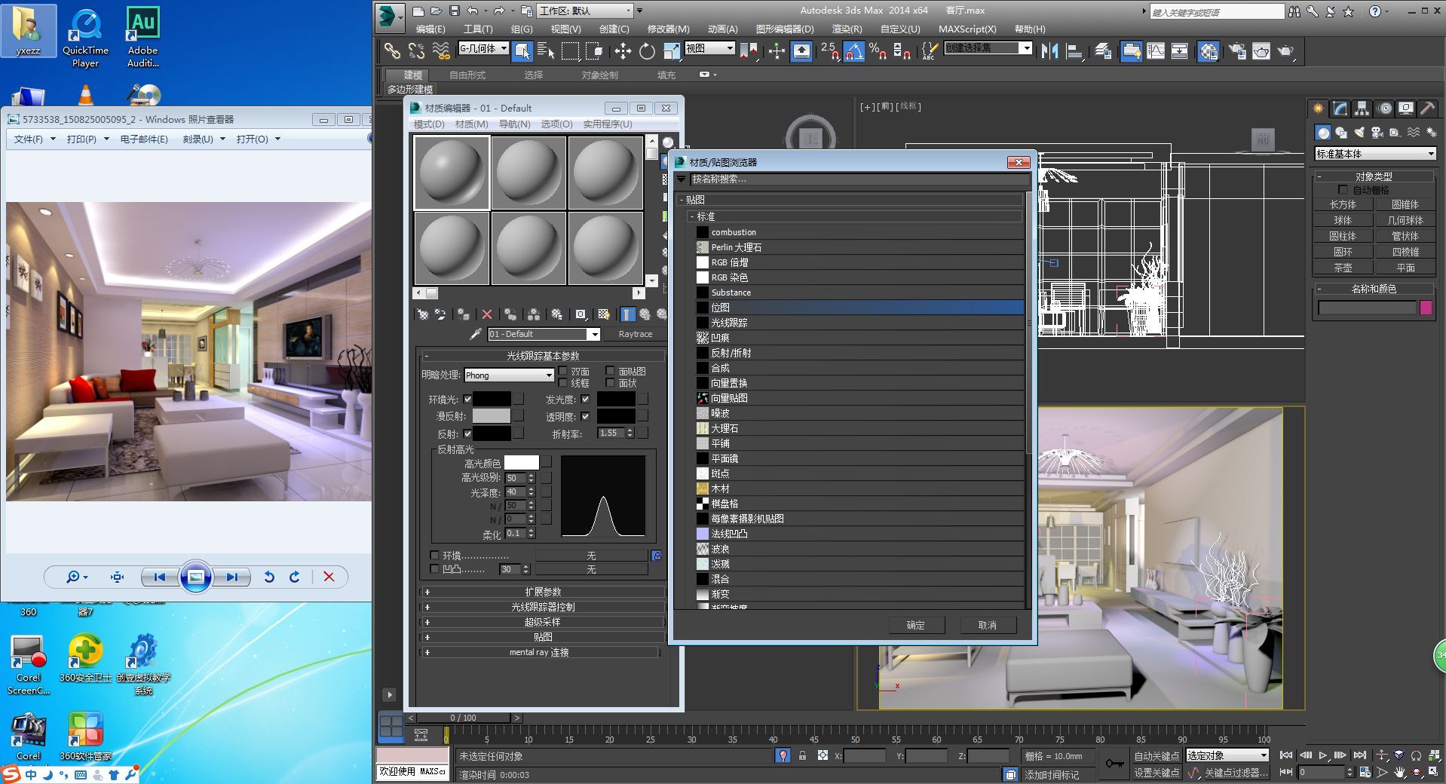The height and width of the screenshot is (784, 1446).
Task: Click the Unlink Selection chain icon
Action: click(416, 51)
